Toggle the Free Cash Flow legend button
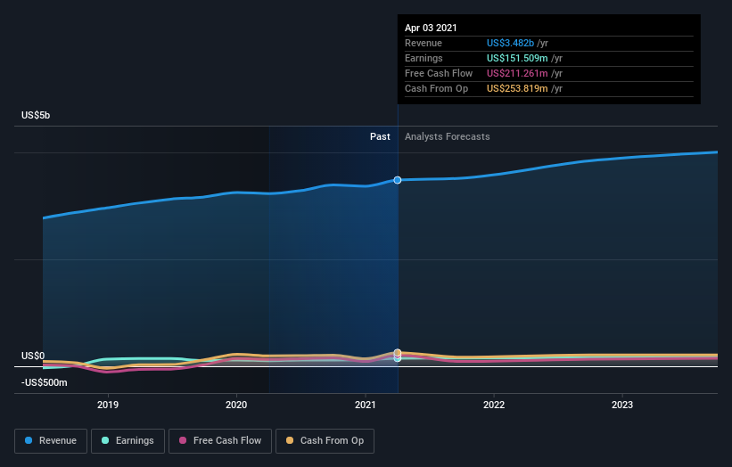 coord(220,441)
